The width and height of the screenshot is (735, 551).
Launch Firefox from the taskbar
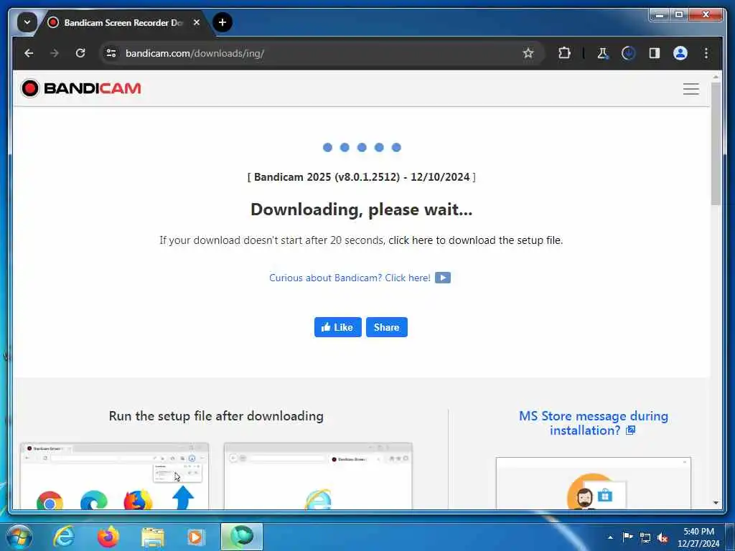(108, 537)
